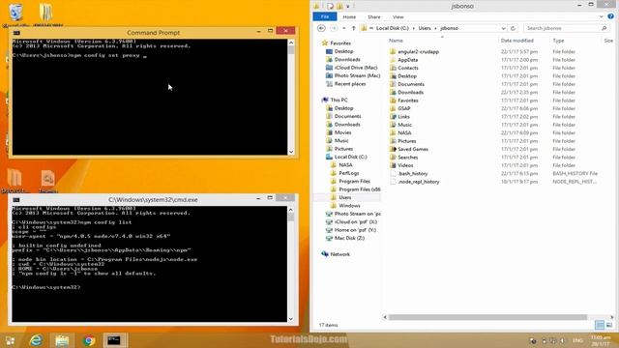
Task: Open the View ribbon tab
Action: [398, 17]
